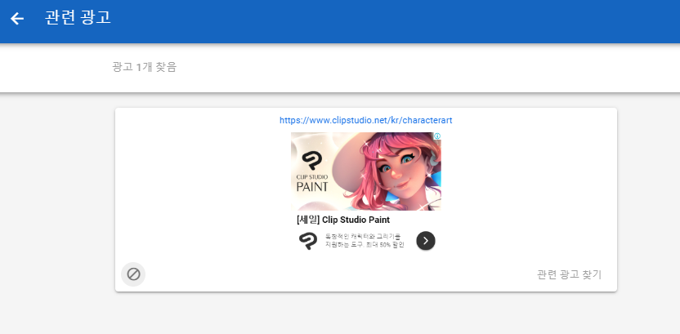The height and width of the screenshot is (334, 680).
Task: Open the AdChoices info icon on the ad
Action: (x=437, y=136)
